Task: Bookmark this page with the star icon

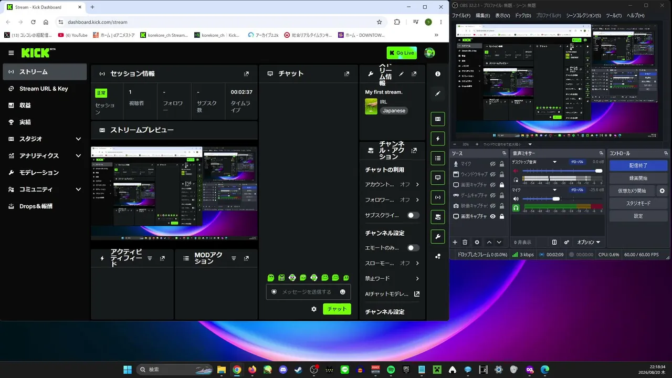Action: click(x=379, y=22)
